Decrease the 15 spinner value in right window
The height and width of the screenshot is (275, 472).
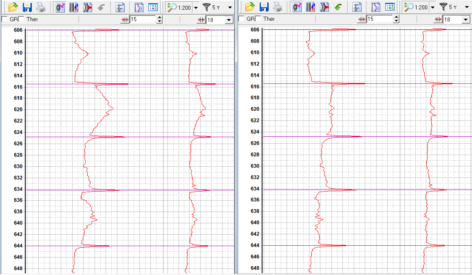coord(397,21)
